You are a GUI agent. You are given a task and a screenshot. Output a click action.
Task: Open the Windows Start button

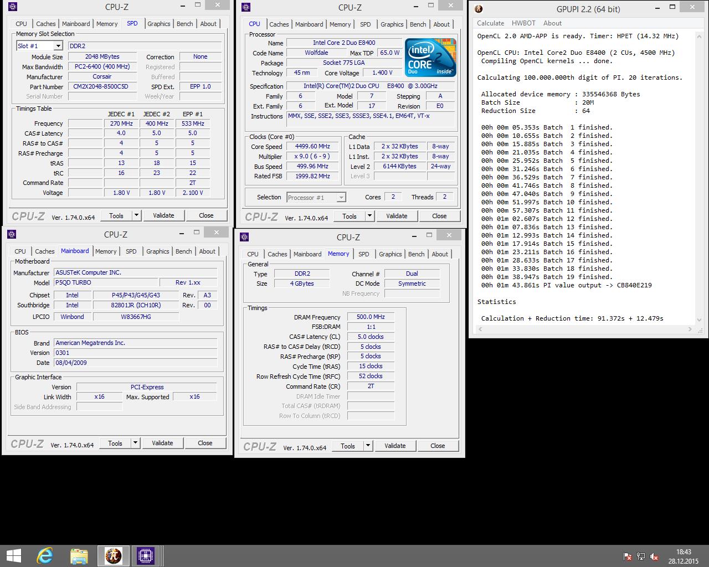13,555
